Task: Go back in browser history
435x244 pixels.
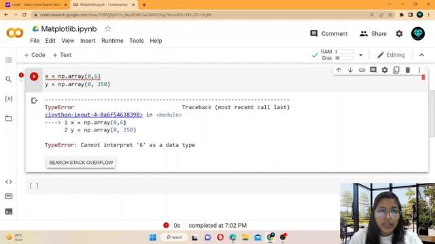Action: [6, 15]
